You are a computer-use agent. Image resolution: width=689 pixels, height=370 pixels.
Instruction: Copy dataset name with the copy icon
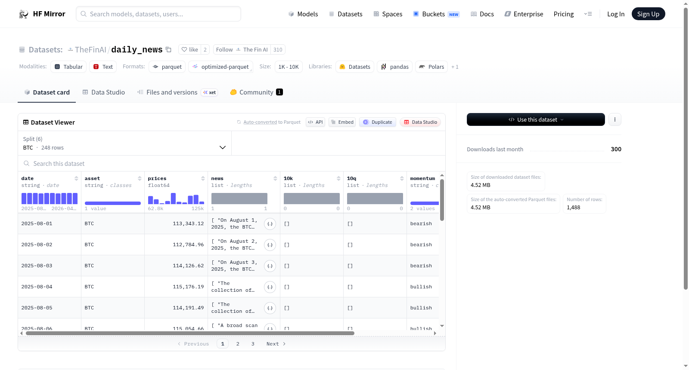[169, 50]
